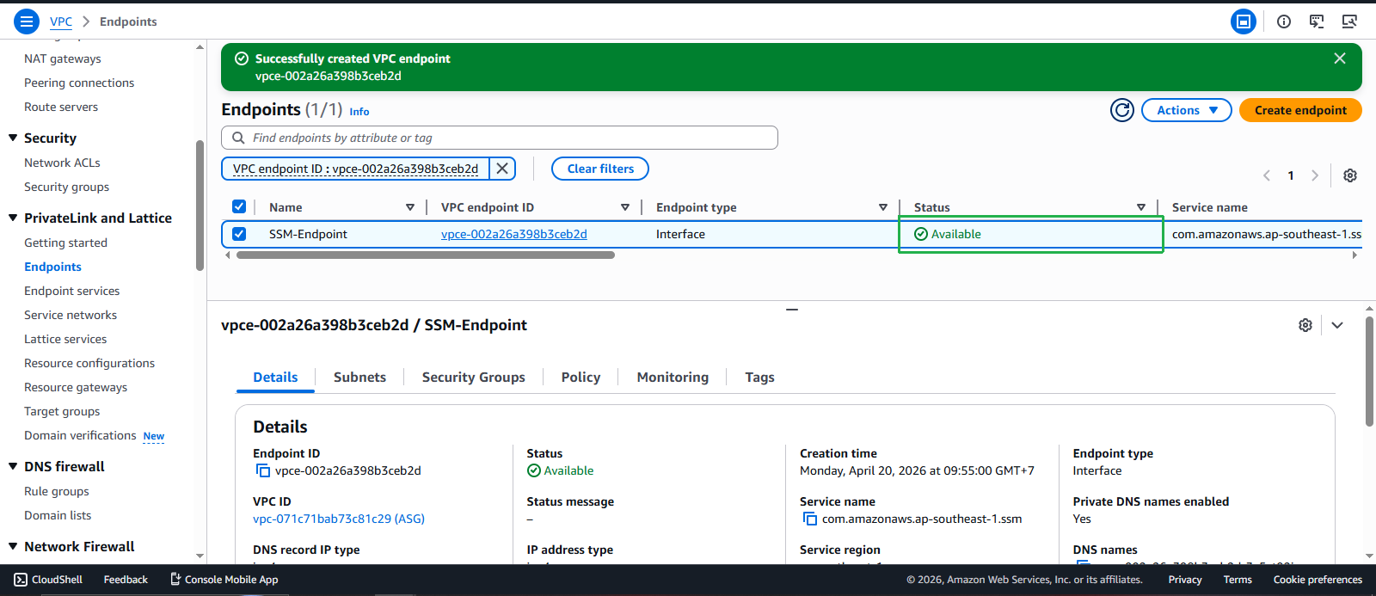Open Getting started in sidebar
The height and width of the screenshot is (596, 1376).
click(65, 243)
